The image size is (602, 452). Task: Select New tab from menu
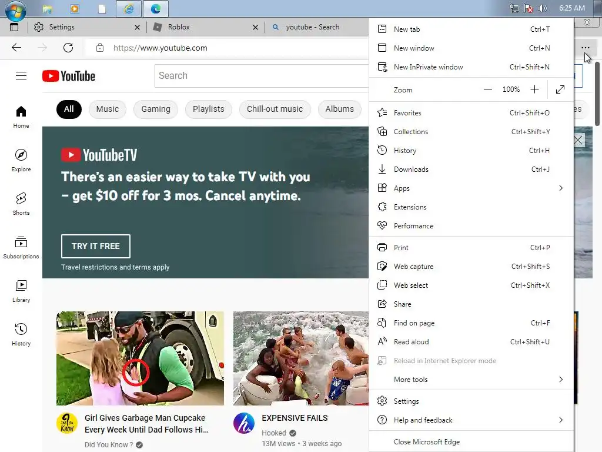[471, 29]
